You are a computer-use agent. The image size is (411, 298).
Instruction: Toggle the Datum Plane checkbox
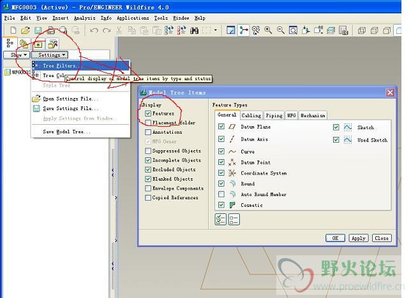[221, 127]
